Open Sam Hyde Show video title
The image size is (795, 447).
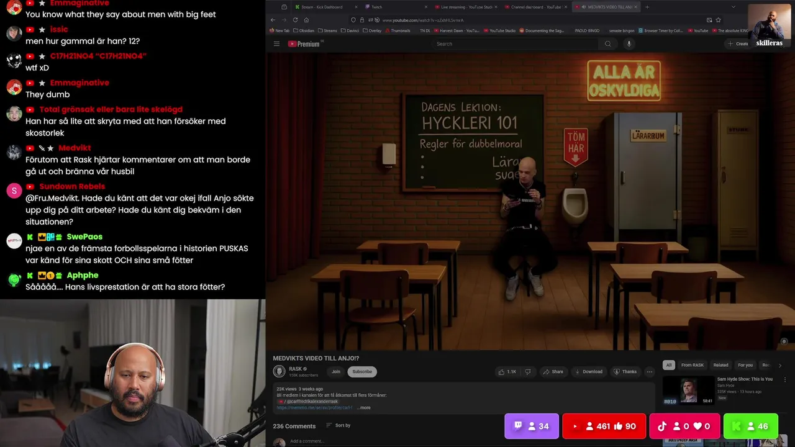745,379
